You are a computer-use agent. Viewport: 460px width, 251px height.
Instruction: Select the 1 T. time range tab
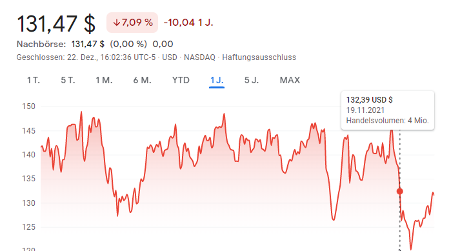point(34,80)
